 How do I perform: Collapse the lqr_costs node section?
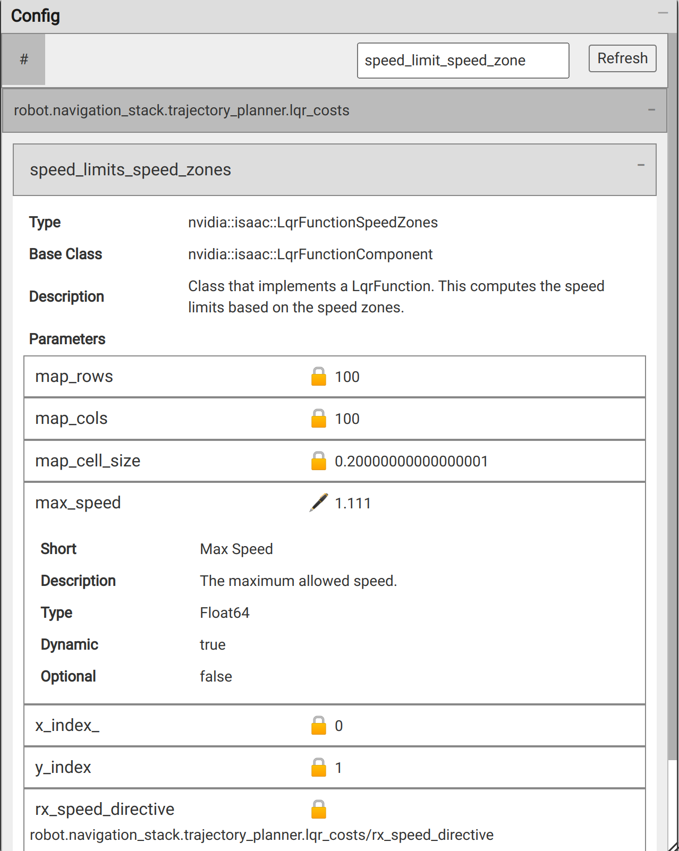point(651,110)
